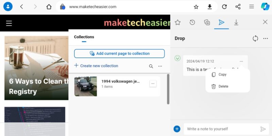
Task: Open collections list ellipsis menu
Action: click(160, 66)
